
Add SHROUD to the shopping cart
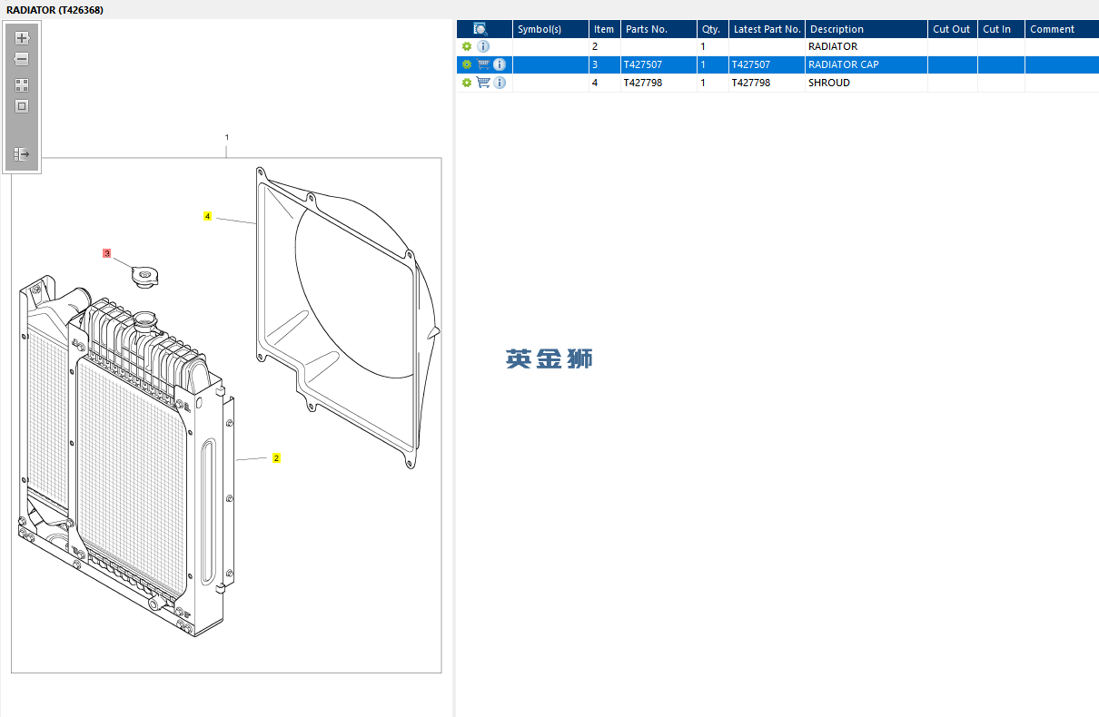click(483, 83)
